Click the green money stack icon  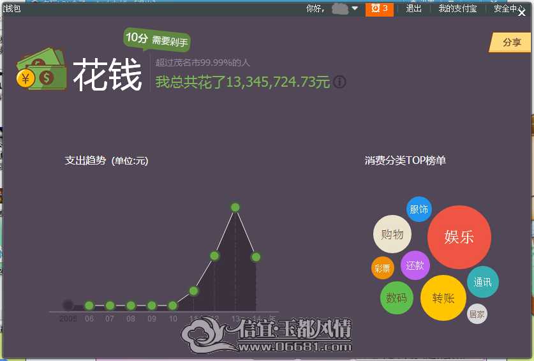tap(41, 69)
